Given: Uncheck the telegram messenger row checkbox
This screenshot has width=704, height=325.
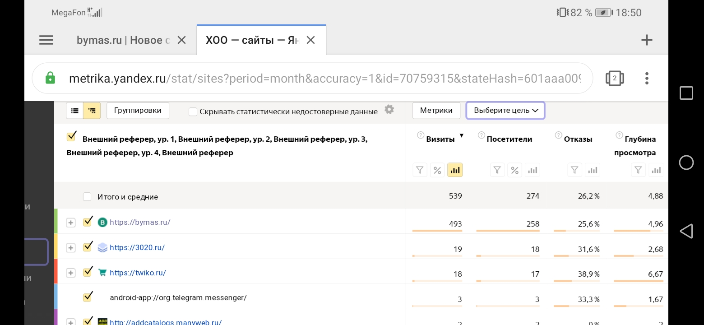Looking at the screenshot, I should pyautogui.click(x=88, y=297).
